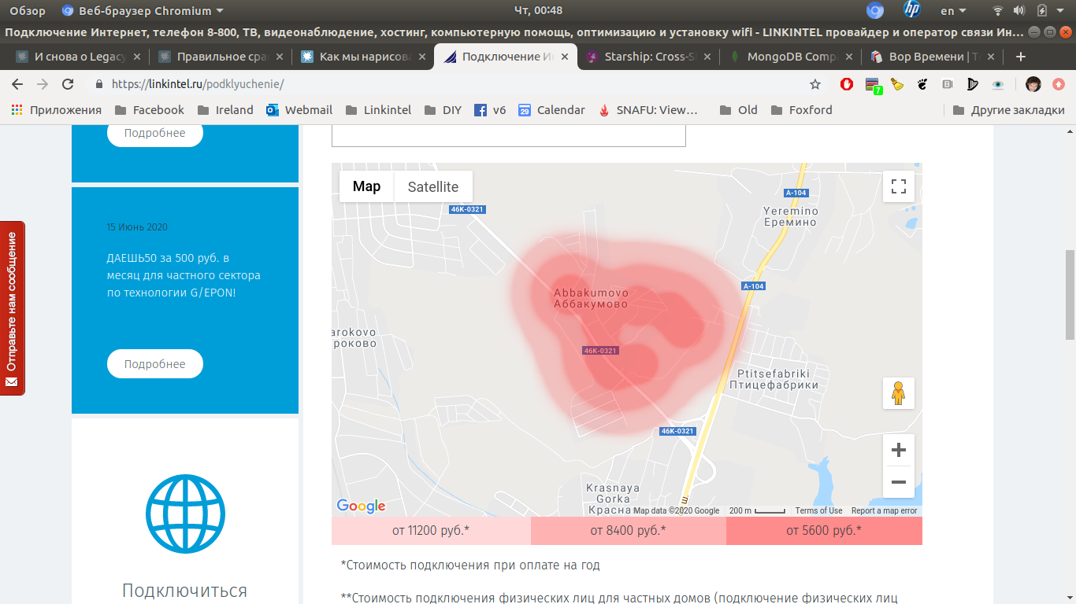Open the 'en' keyboard language dropdown

click(952, 10)
